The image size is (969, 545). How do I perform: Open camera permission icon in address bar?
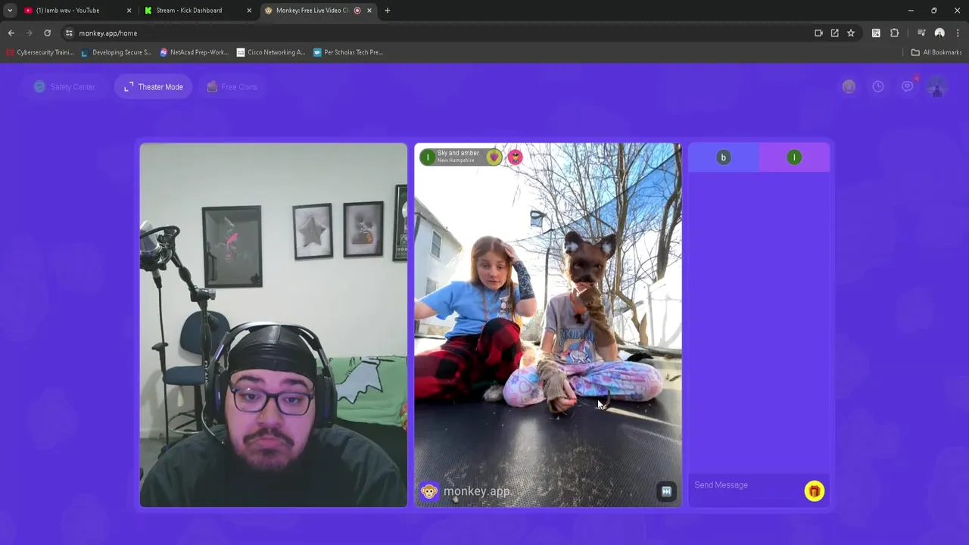tap(818, 33)
